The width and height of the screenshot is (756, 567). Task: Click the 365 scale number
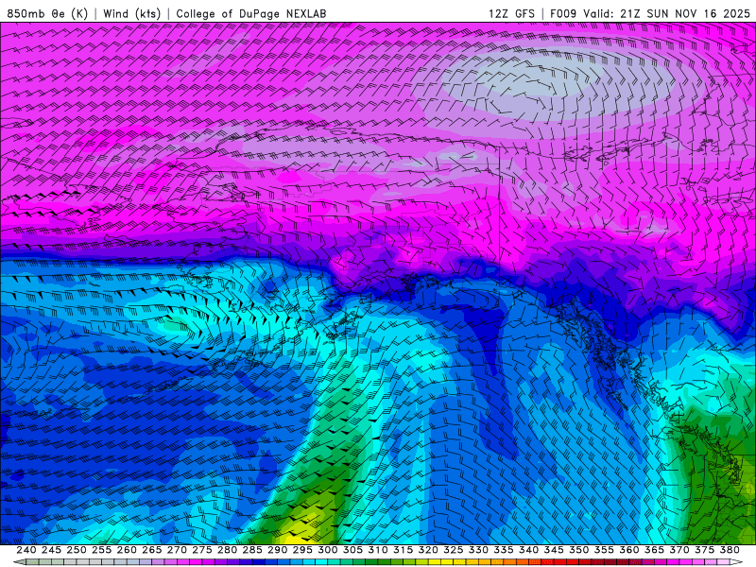(x=654, y=550)
